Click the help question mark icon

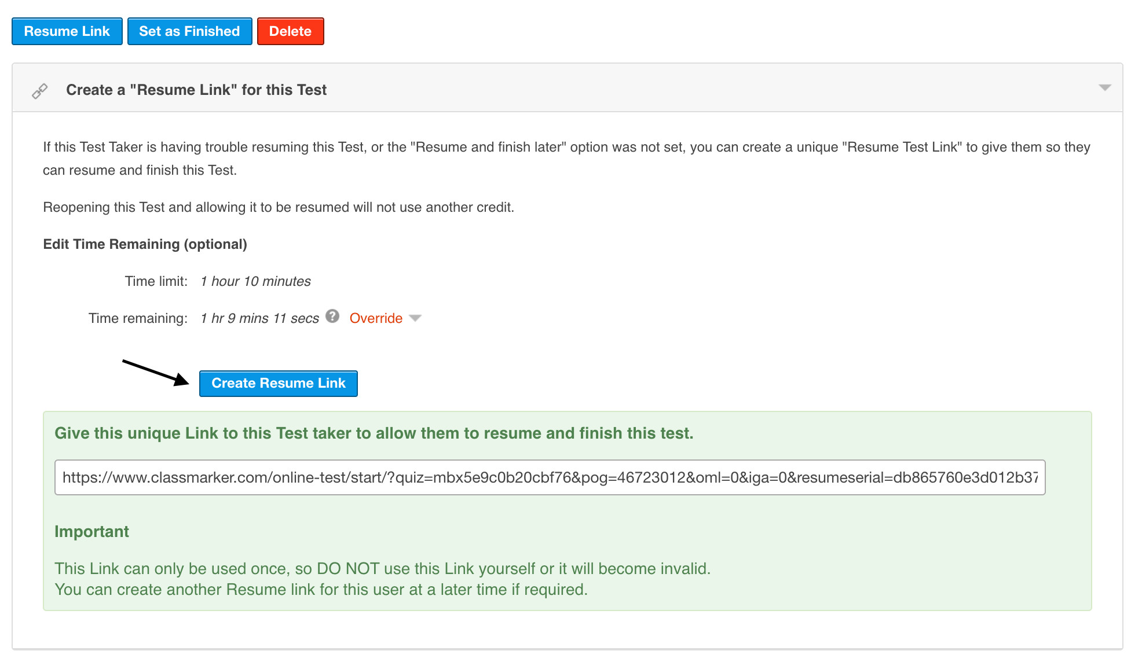click(332, 316)
